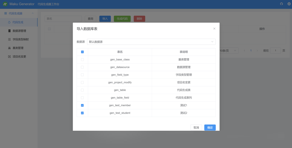
Task: Click the 查询 search button
Action: pyautogui.click(x=91, y=19)
